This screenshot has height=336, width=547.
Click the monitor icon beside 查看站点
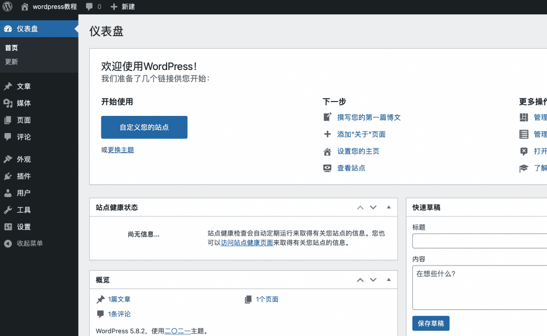point(327,168)
